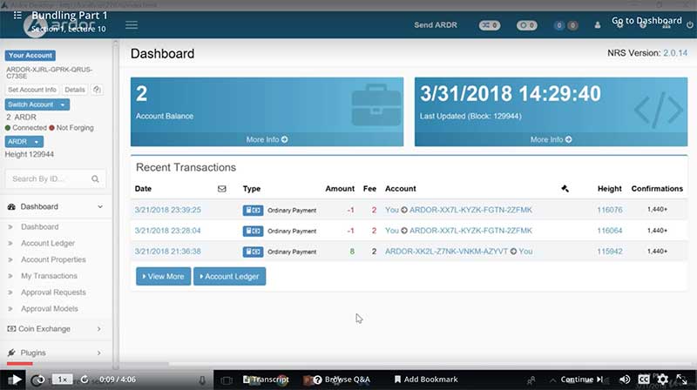Open the video settings gear
Screen dimensions: 697x390
(x=662, y=380)
